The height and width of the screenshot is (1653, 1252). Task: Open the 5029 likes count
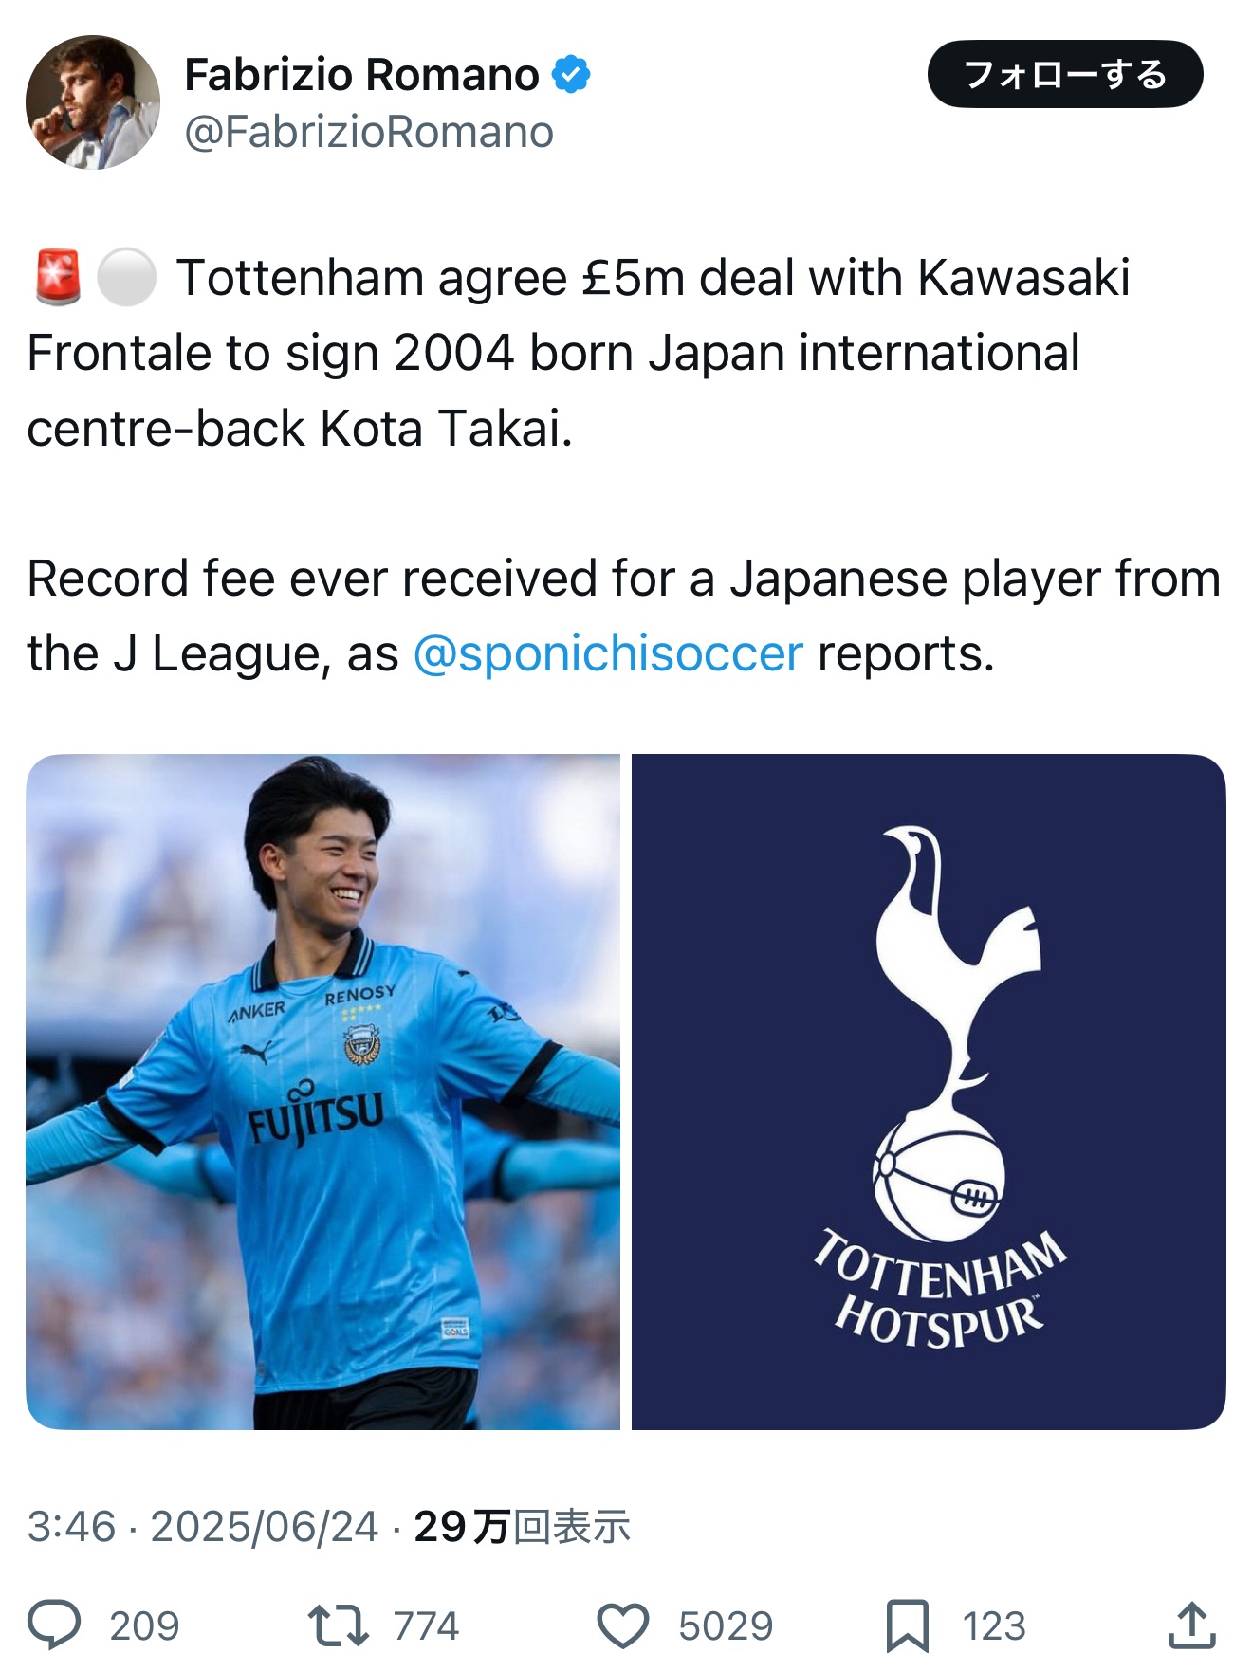[726, 1625]
